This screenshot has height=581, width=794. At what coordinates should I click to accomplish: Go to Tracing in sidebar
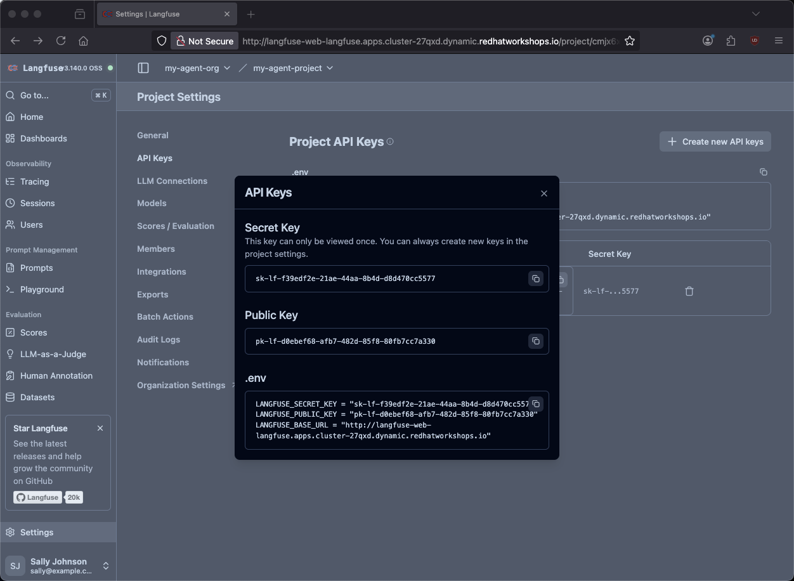(x=34, y=181)
